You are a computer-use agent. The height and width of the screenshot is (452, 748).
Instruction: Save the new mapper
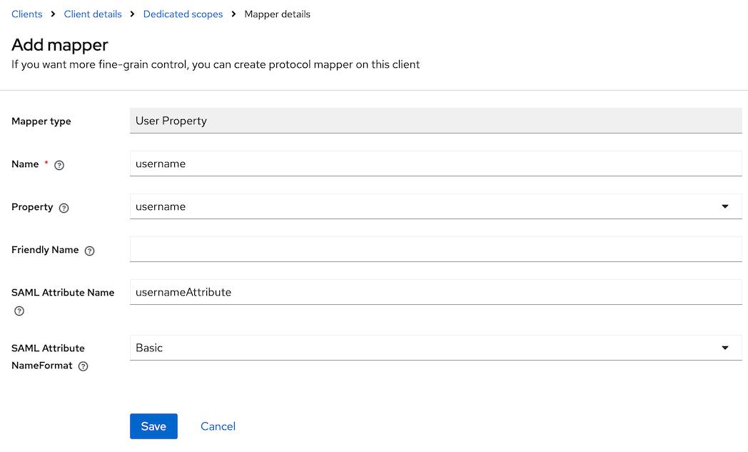153,426
